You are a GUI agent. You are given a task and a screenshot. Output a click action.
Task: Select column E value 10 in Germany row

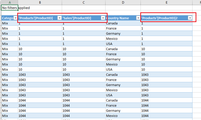pyautogui.click(x=167, y=59)
